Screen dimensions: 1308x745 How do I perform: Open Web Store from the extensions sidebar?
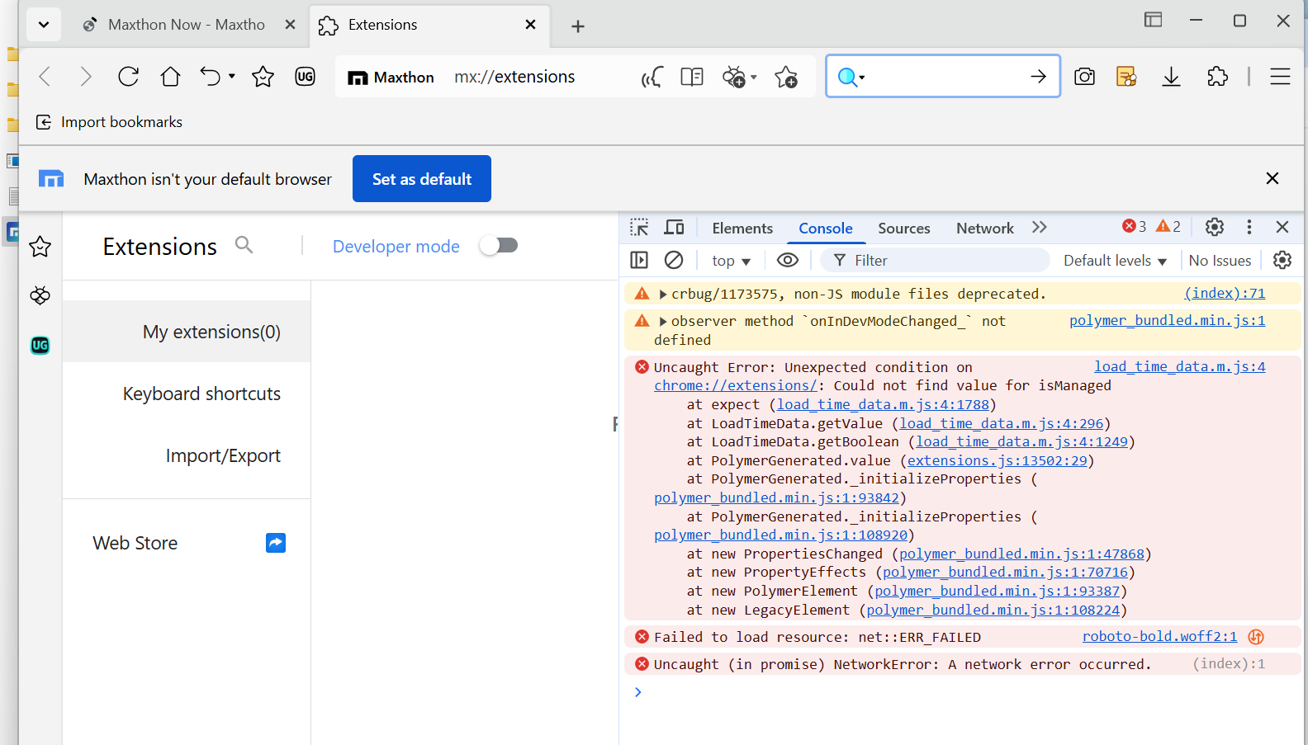click(x=135, y=543)
